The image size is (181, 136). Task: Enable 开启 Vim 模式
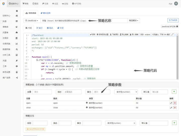165,34
